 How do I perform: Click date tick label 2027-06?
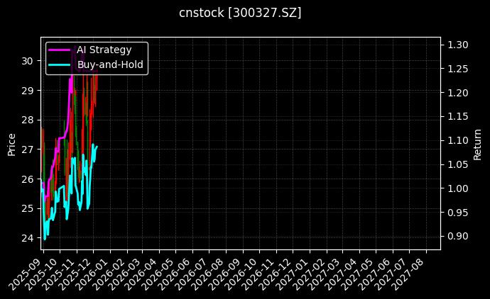point(375,273)
